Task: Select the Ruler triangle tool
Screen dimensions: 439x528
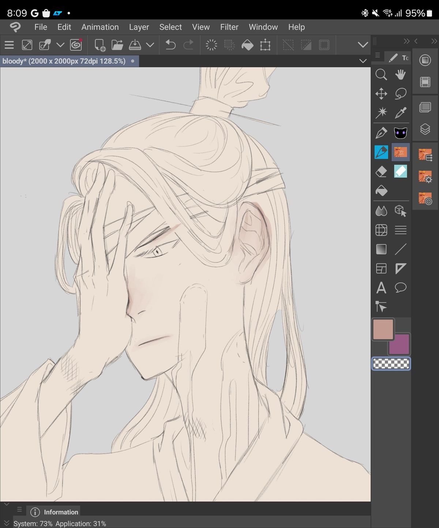Action: [401, 269]
